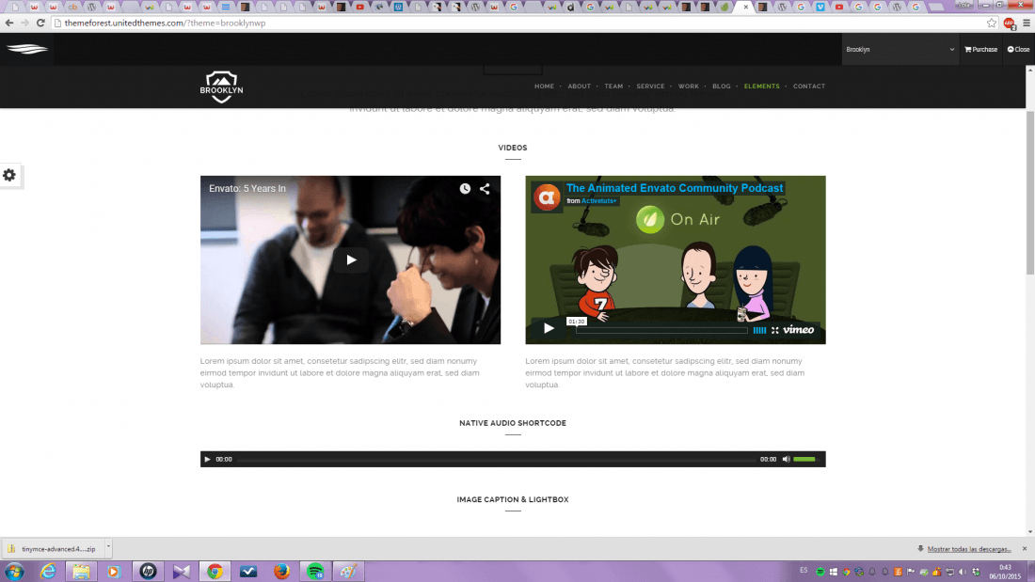Open TEAM navigation item

click(x=613, y=87)
